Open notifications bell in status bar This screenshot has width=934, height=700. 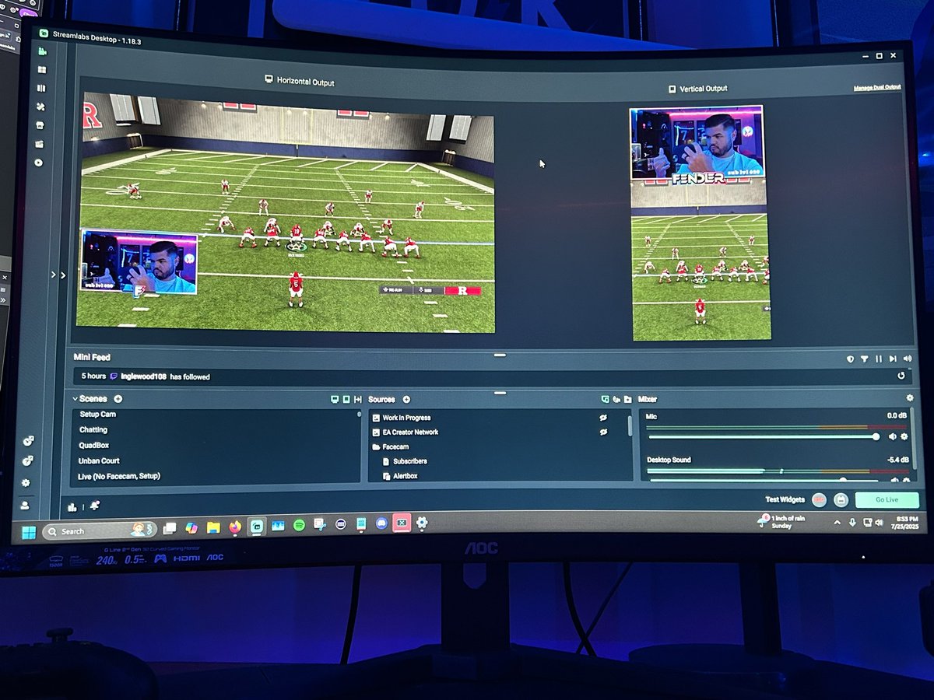[94, 506]
